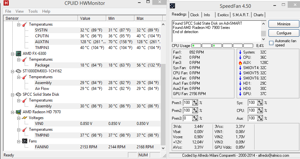Viewport: 300px width, 159px height.
Task: Open the Tools menu in HWMonitor
Action: pyautogui.click(x=33, y=11)
